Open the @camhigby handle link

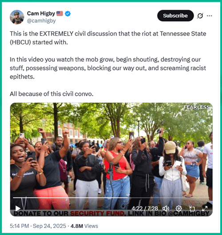click(x=41, y=21)
